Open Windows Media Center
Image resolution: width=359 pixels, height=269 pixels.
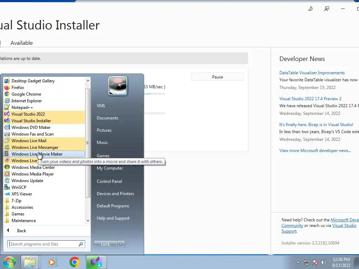tap(44, 167)
